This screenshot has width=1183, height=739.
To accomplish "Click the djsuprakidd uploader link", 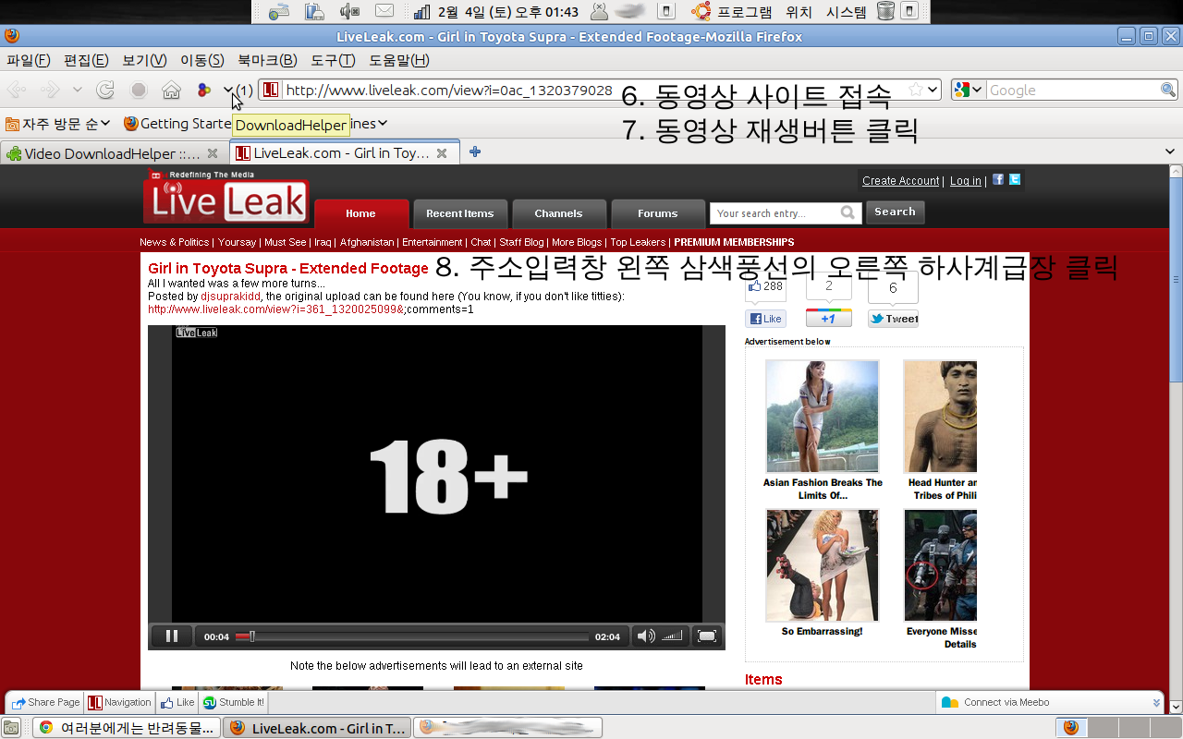I will [230, 296].
